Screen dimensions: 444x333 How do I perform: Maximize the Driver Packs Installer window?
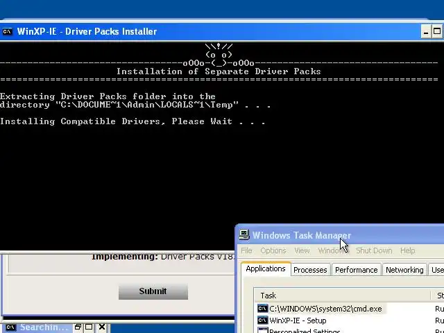point(437,32)
